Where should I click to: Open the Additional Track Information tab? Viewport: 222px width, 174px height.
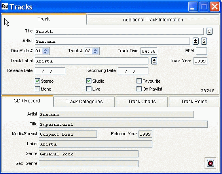(x=153, y=20)
